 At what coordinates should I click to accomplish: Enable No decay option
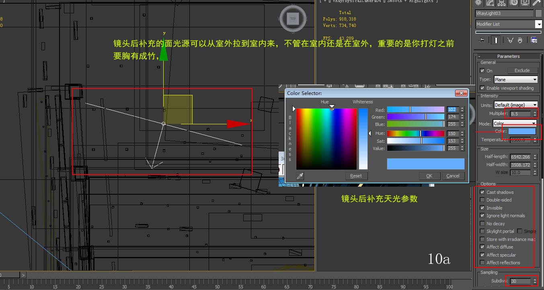(482, 224)
